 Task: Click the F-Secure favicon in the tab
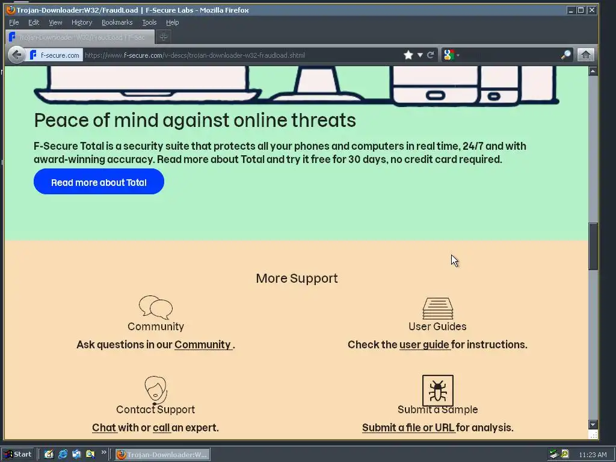coord(12,37)
